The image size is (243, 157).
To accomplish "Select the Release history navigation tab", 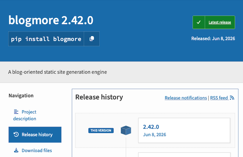I will point(35,135).
